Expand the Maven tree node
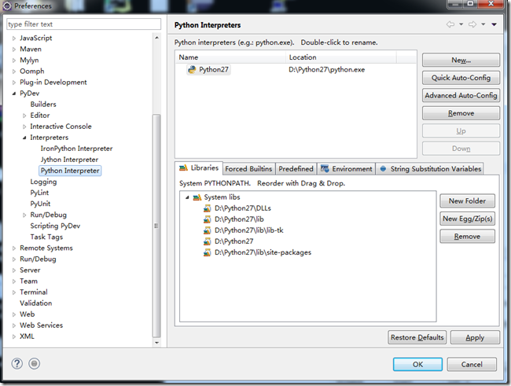Screen dimensions: 511x386 click(13, 50)
